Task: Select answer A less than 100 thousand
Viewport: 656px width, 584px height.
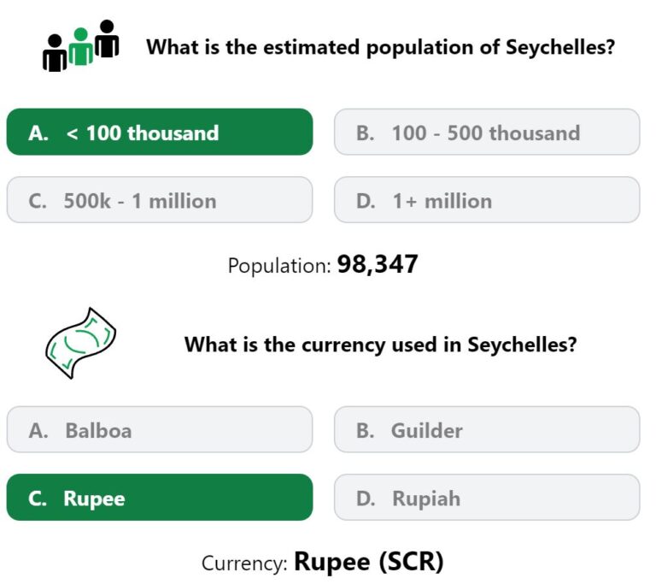Action: [160, 132]
